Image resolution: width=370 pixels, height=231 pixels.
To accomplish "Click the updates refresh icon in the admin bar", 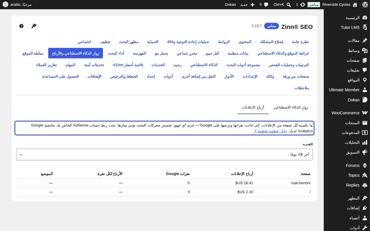I will [x=303, y=5].
